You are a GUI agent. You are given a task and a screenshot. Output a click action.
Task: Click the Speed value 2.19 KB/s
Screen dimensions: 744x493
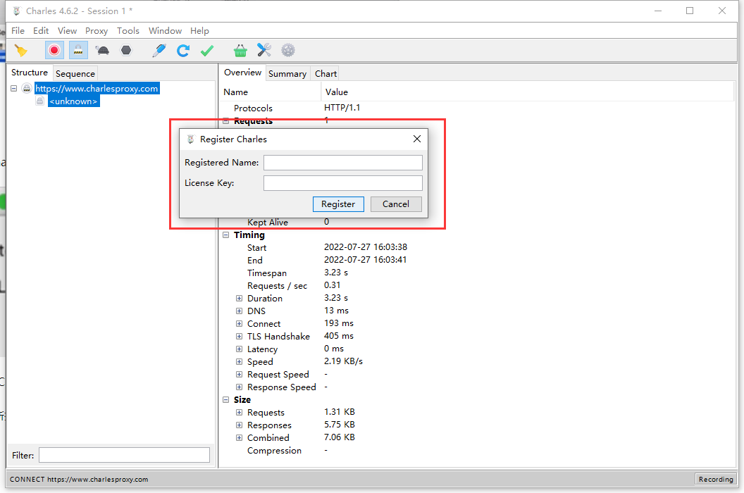click(x=343, y=361)
